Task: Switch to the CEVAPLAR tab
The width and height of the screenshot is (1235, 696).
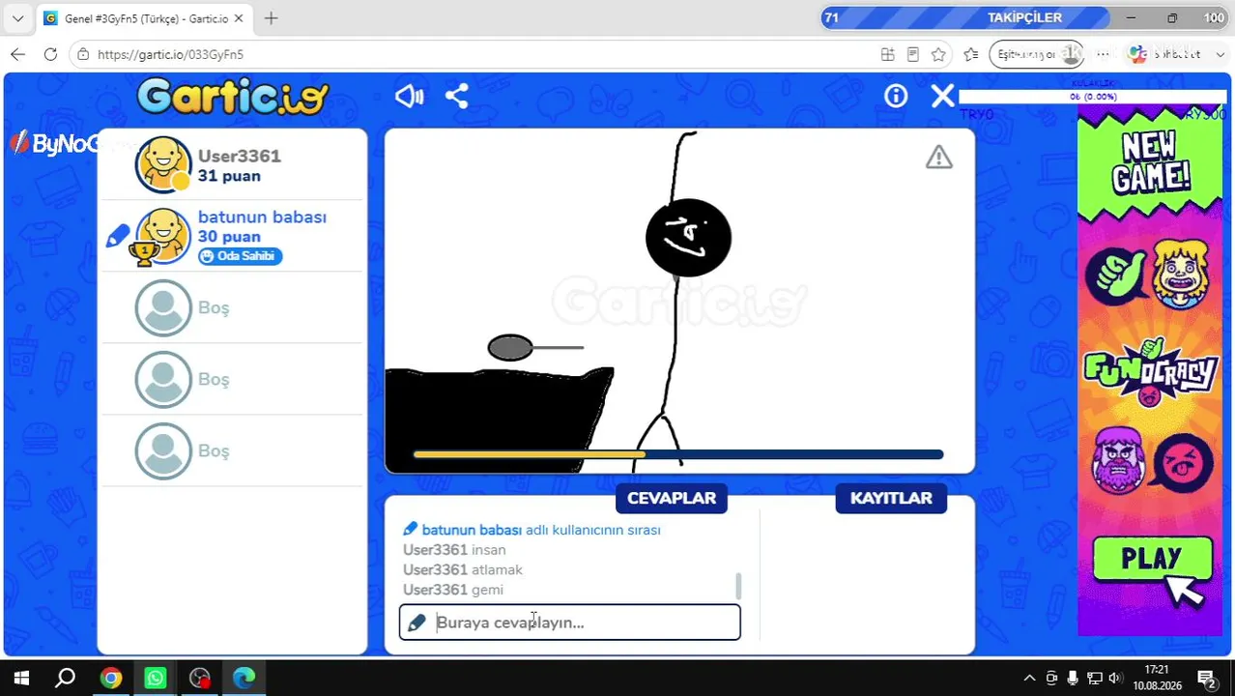Action: [672, 498]
